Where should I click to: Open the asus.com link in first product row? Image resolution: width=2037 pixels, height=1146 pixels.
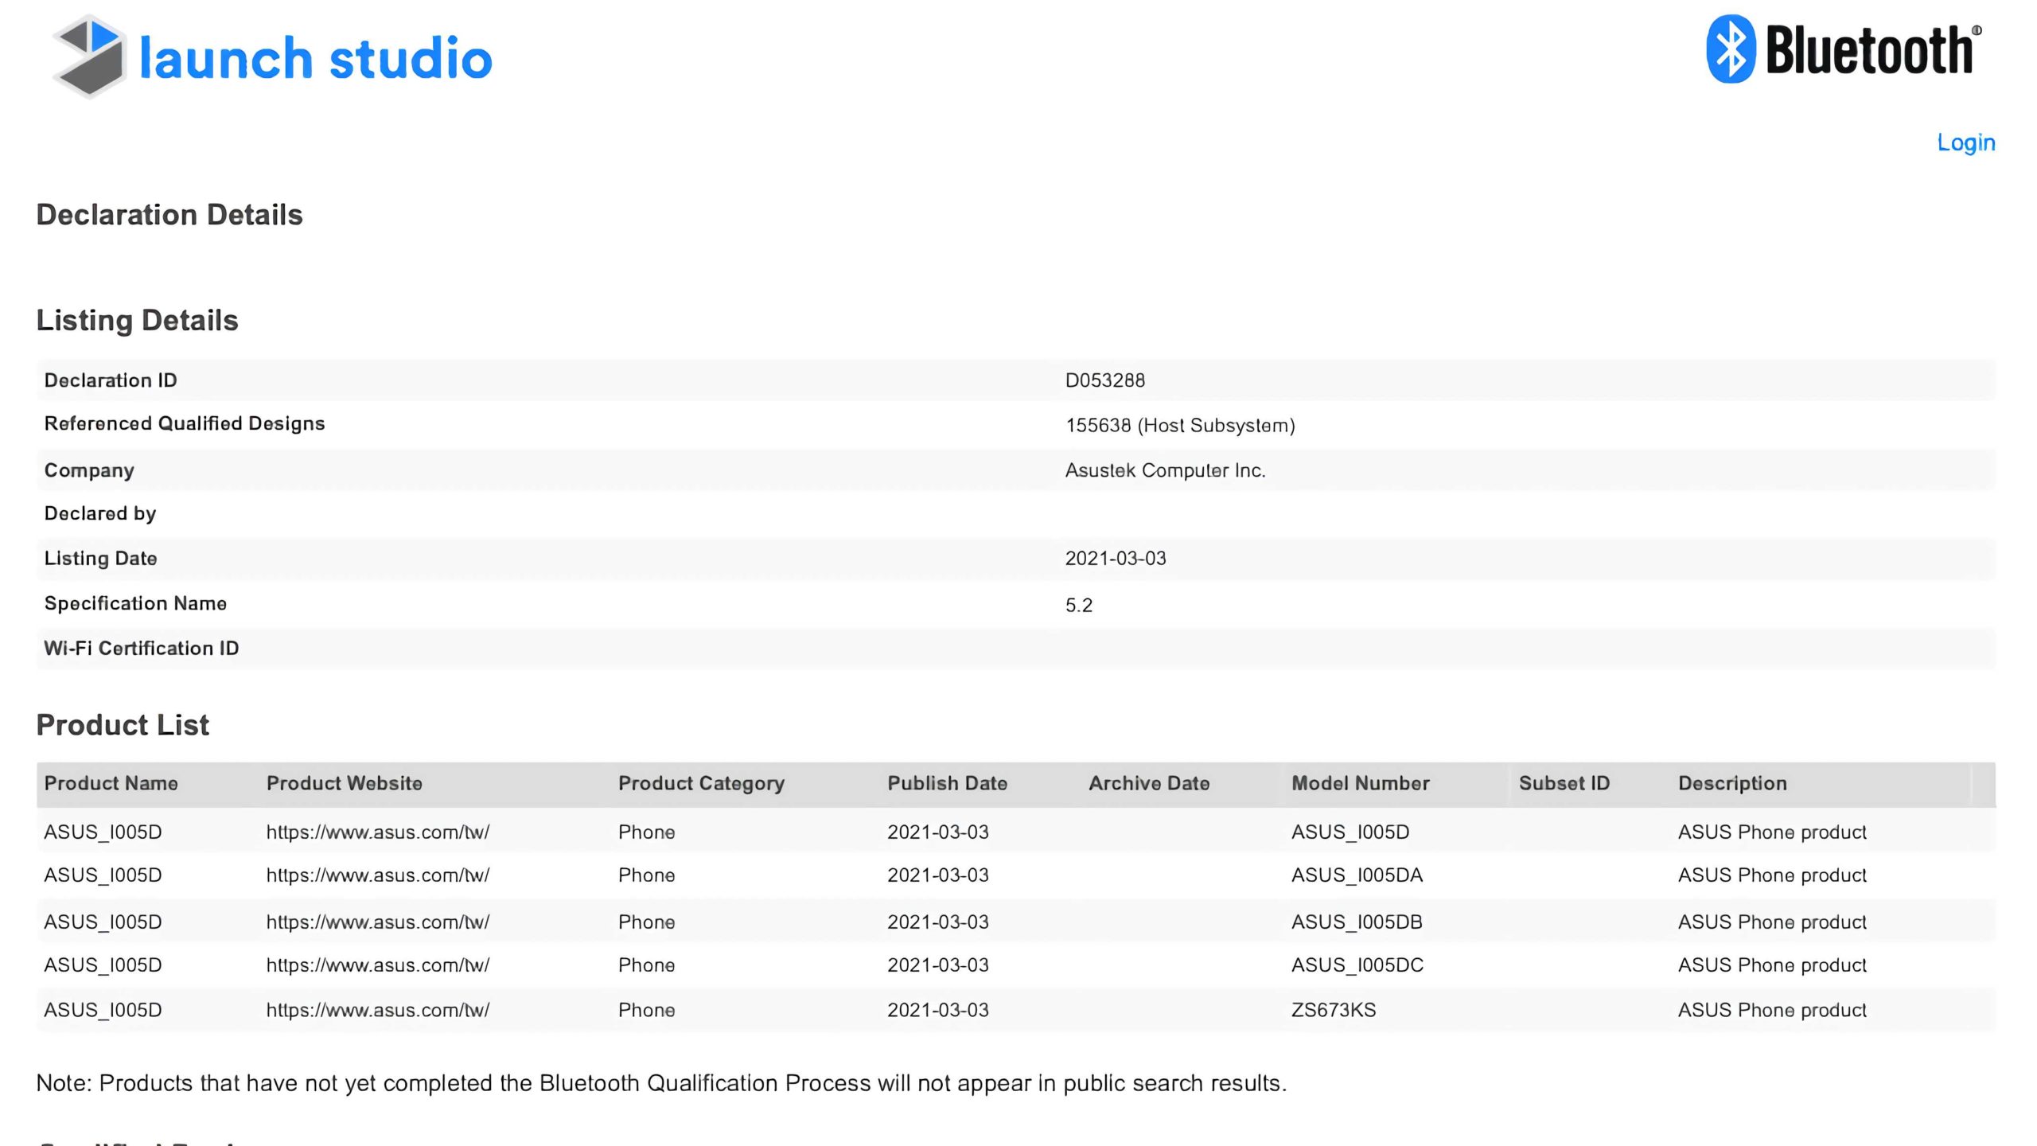(377, 832)
